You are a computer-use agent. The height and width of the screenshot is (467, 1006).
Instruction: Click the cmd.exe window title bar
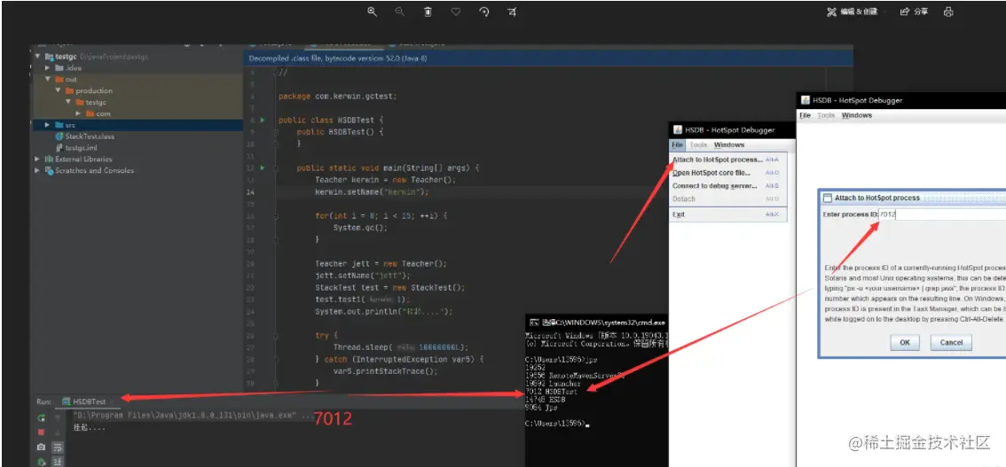597,323
